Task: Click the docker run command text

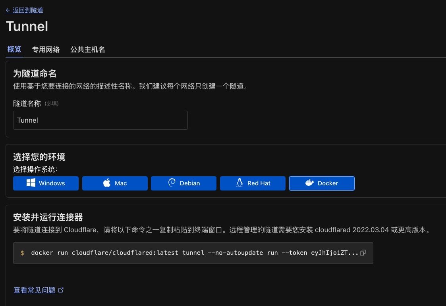Action: click(x=195, y=252)
